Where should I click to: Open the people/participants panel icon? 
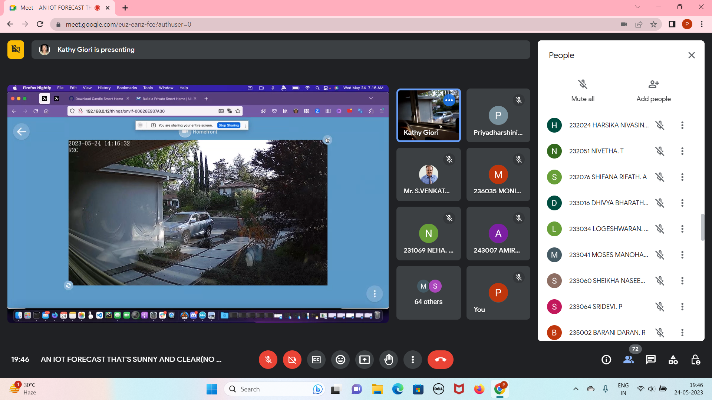pyautogui.click(x=629, y=360)
